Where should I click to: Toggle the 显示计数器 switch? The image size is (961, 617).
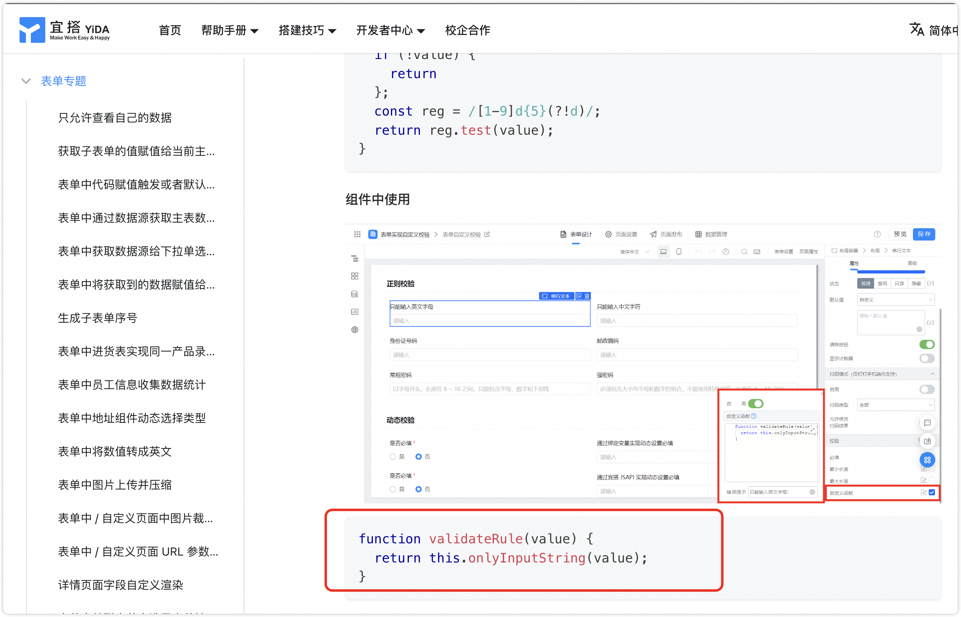927,359
